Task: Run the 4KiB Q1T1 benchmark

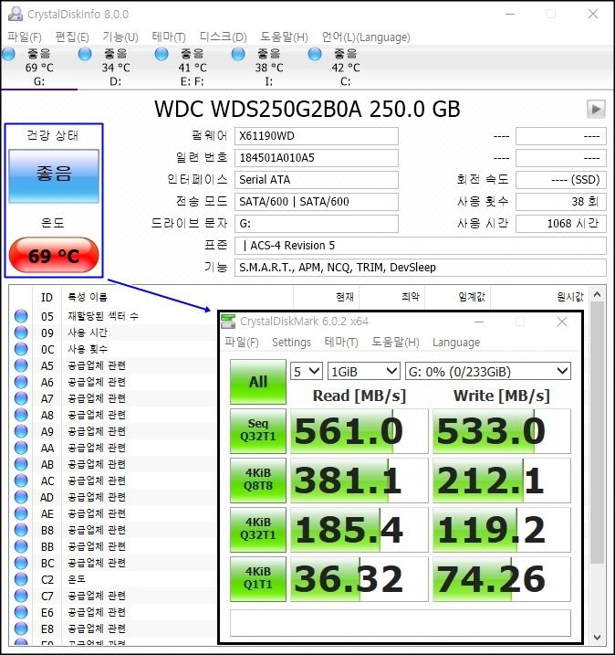Action: (258, 578)
